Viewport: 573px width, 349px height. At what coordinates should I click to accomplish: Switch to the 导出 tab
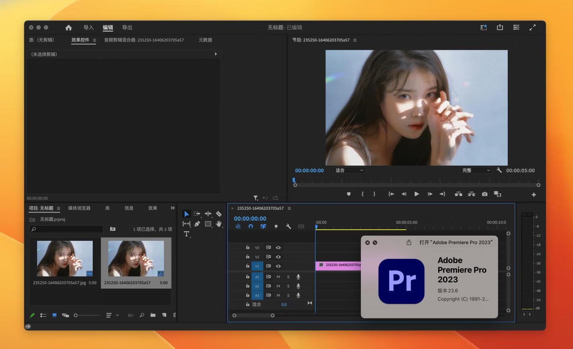coord(127,27)
